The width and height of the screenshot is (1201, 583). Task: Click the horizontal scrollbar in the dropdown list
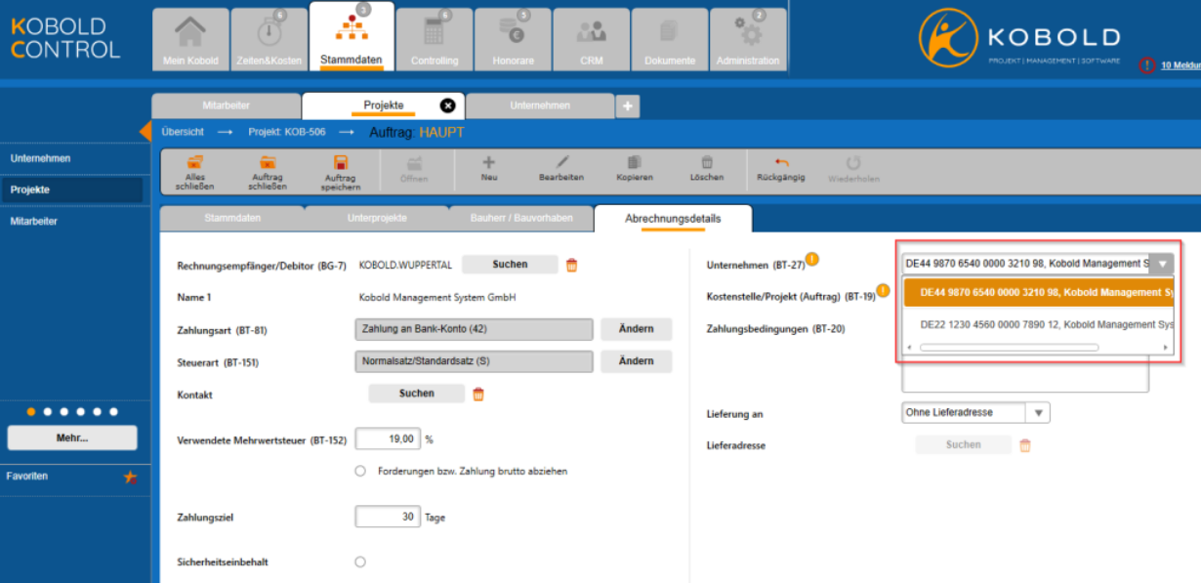[1009, 347]
